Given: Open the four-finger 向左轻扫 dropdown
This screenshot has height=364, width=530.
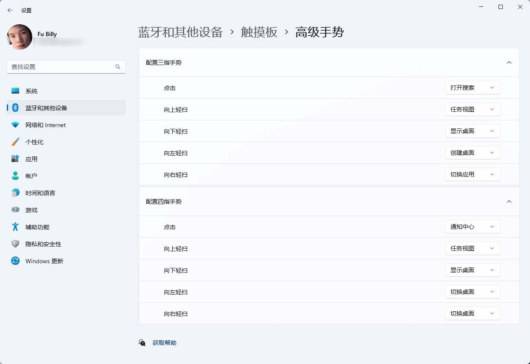Looking at the screenshot, I should click(x=473, y=292).
